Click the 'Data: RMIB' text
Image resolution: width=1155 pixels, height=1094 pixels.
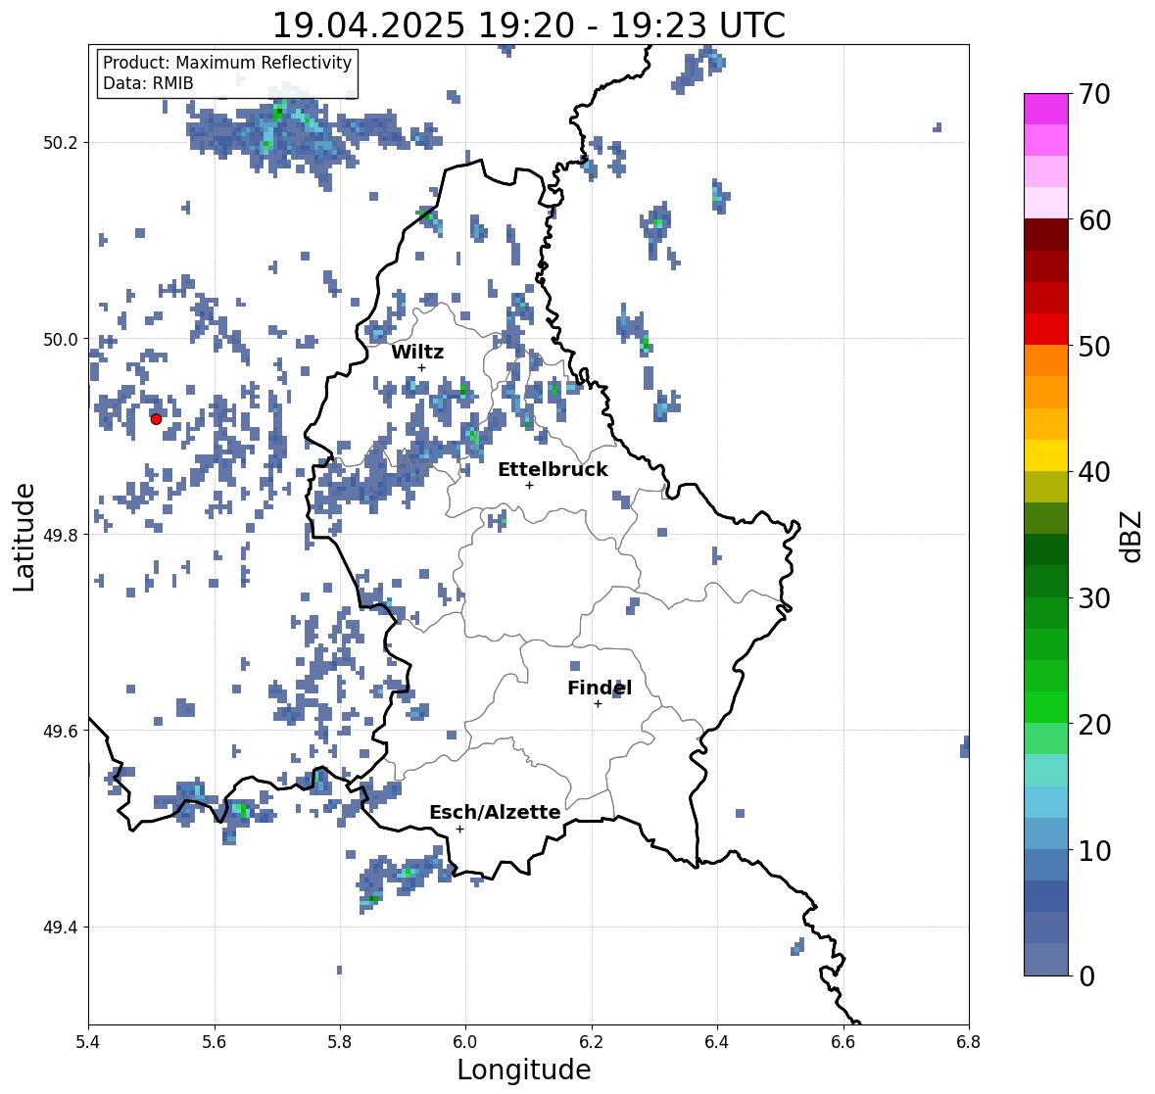click(148, 83)
